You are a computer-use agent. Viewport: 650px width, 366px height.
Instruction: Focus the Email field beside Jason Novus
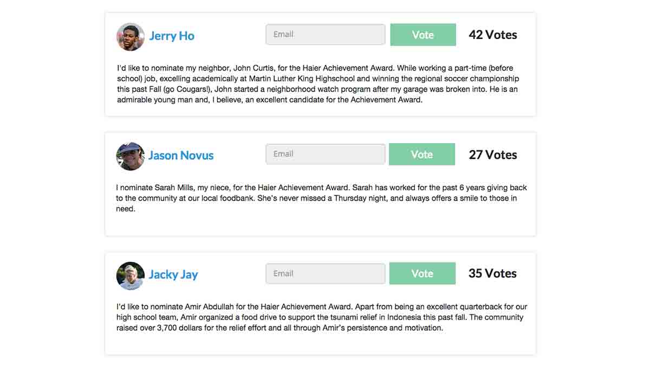(326, 154)
